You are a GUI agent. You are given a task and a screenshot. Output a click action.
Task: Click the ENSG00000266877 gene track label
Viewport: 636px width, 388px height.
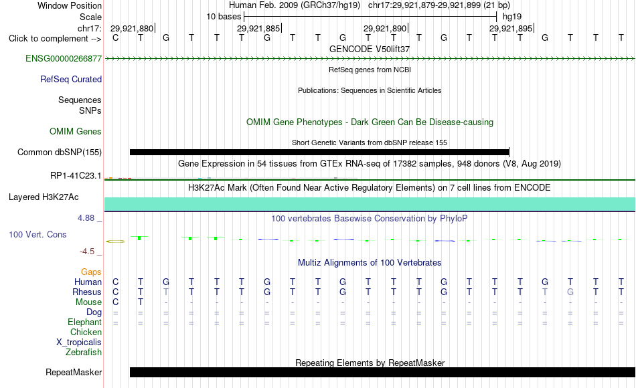pyautogui.click(x=64, y=59)
